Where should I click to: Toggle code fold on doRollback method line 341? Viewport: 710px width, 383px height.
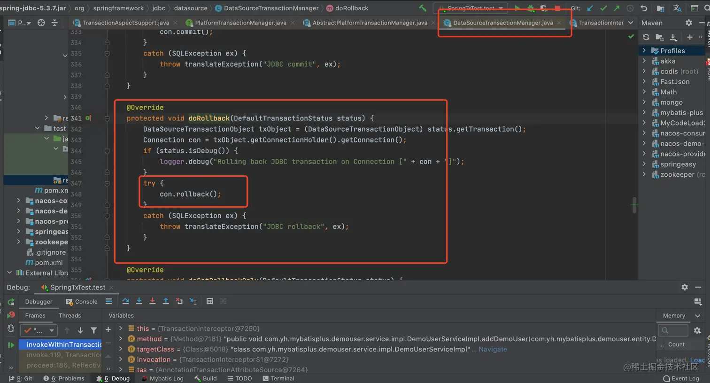pyautogui.click(x=107, y=118)
